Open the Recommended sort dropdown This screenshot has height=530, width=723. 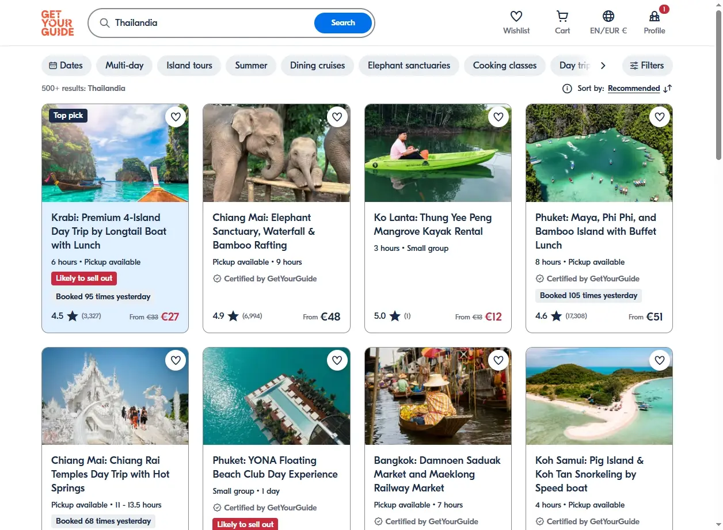(634, 89)
